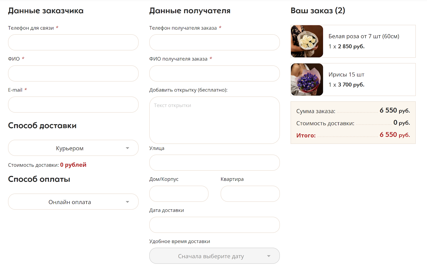427x267 pixels.
Task: Click the Улица street input field
Action: [214, 163]
